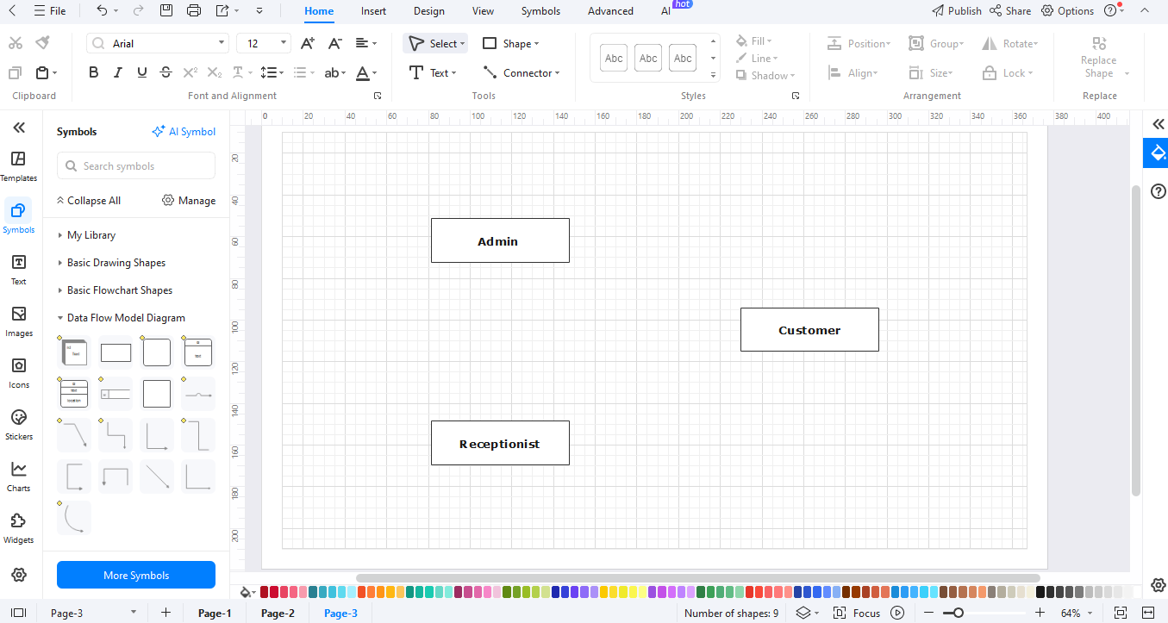The height and width of the screenshot is (623, 1168).
Task: Switch to the Page-1 tab
Action: [x=215, y=613]
